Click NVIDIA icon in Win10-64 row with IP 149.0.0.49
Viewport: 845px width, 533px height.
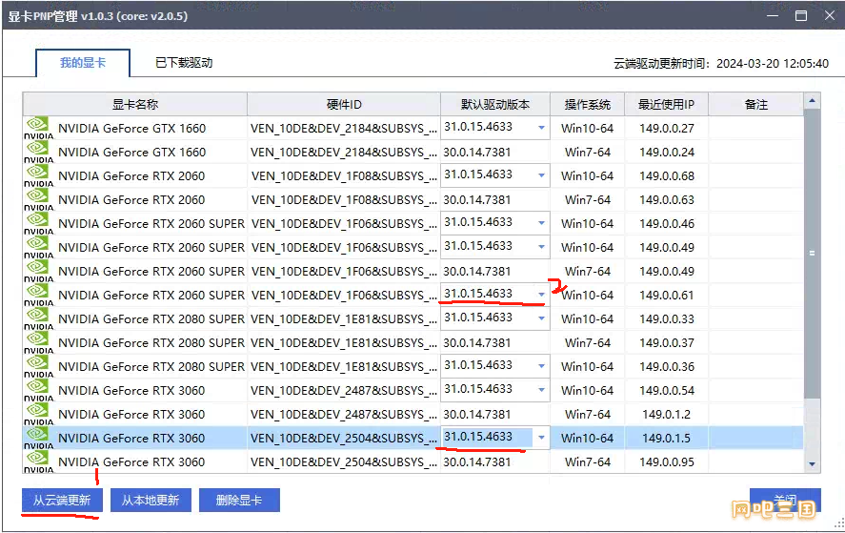point(38,247)
